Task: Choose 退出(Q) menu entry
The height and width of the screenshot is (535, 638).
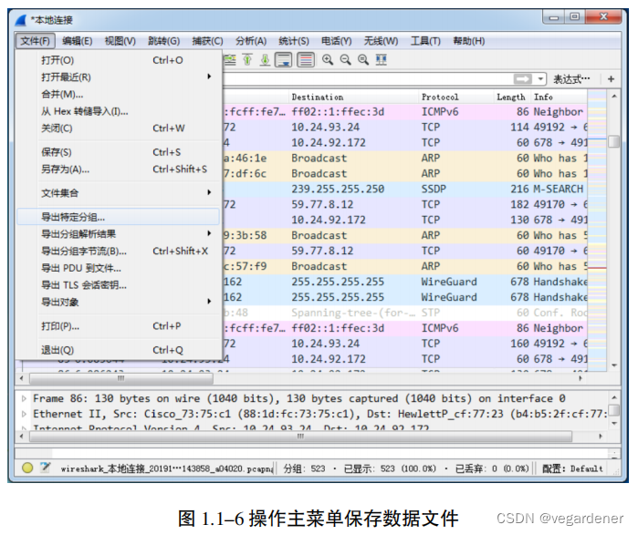Action: (119, 350)
